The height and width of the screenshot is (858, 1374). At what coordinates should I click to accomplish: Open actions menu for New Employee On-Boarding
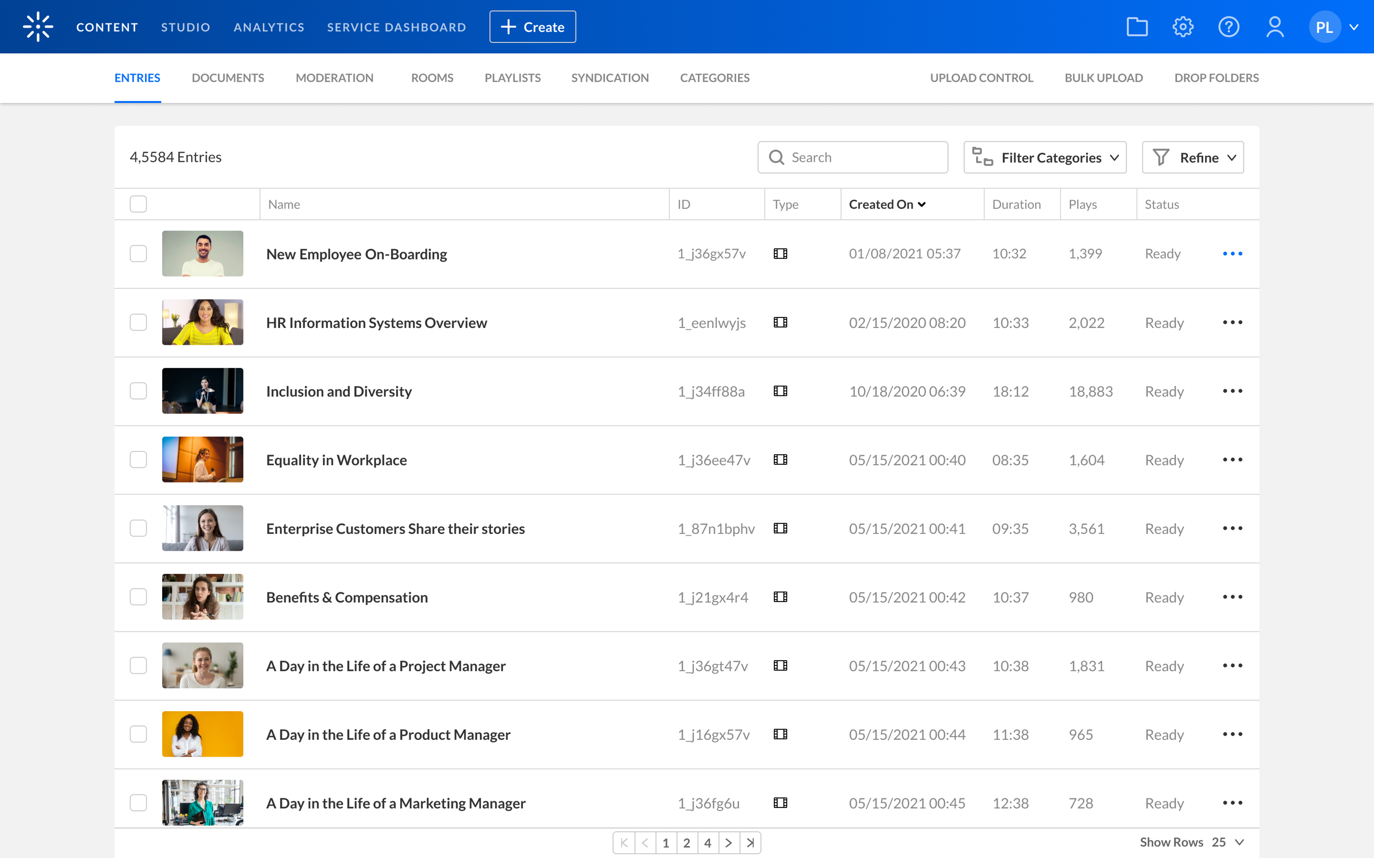tap(1232, 254)
